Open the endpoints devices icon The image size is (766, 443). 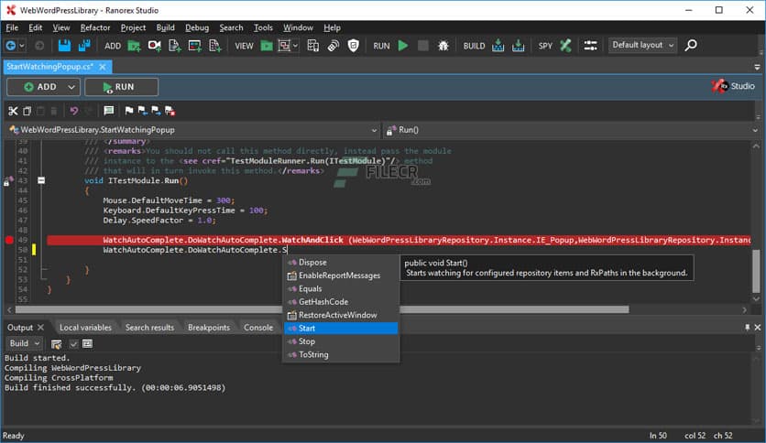point(313,46)
